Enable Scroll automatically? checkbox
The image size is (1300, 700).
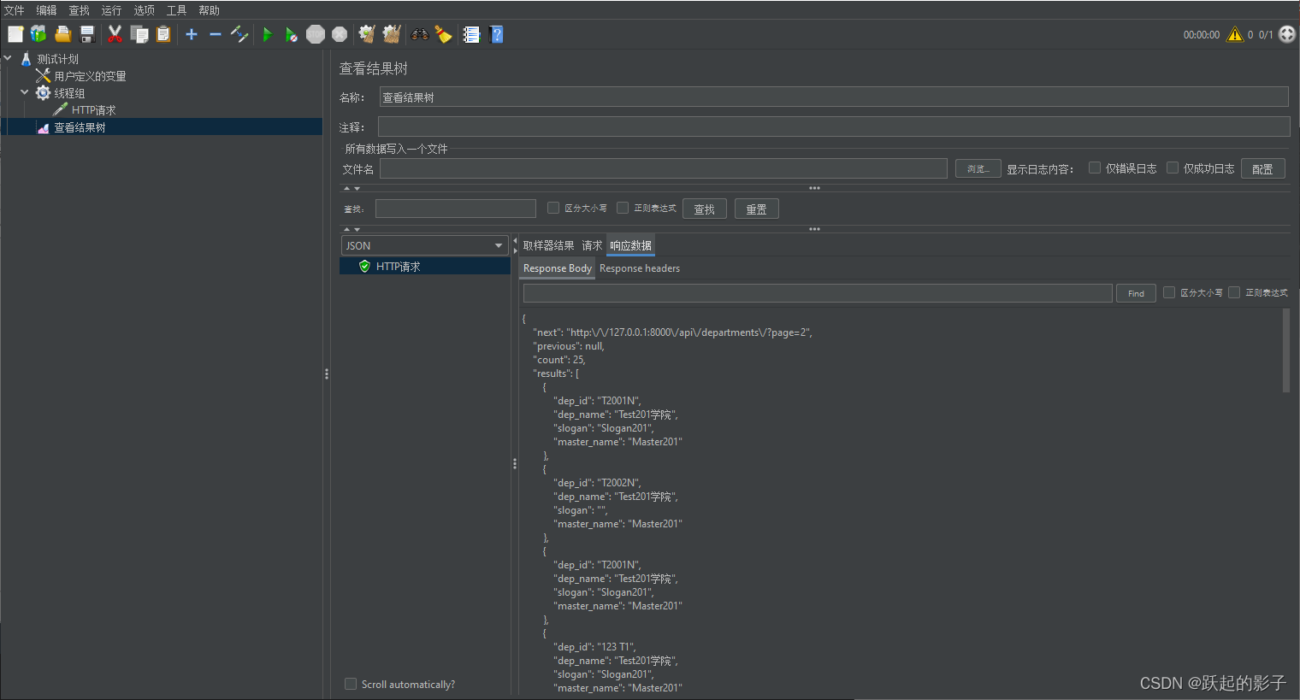point(351,684)
